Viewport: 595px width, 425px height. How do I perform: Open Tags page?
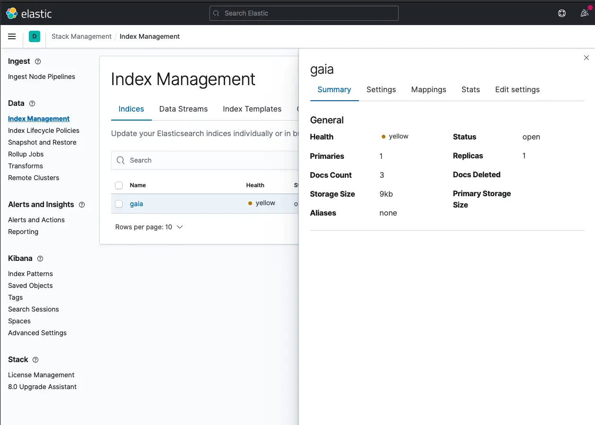[15, 297]
